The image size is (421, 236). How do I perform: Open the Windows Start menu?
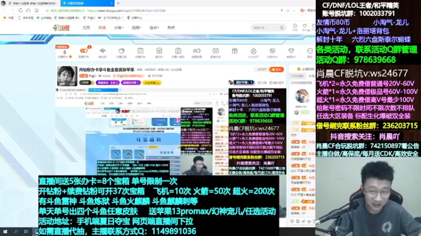[5, 232]
